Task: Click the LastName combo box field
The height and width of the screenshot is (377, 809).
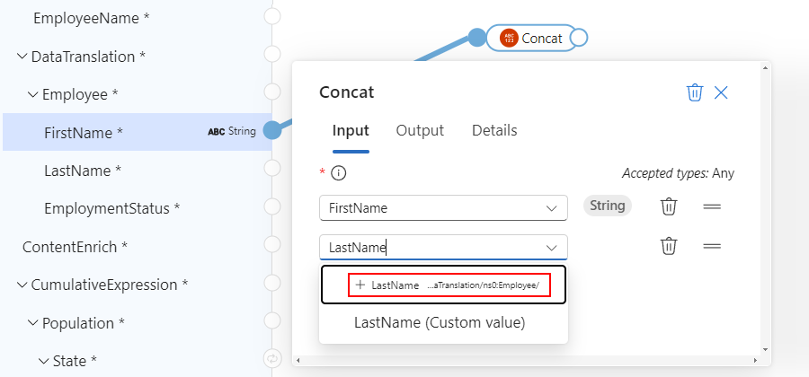Action: click(431, 247)
